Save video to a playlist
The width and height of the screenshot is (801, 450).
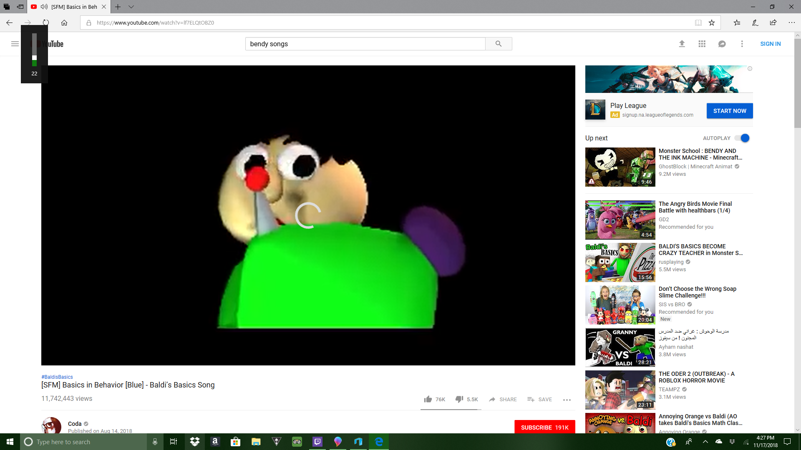coord(539,399)
